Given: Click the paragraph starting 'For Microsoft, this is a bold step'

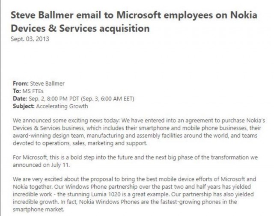Looking at the screenshot, I should [135, 161].
